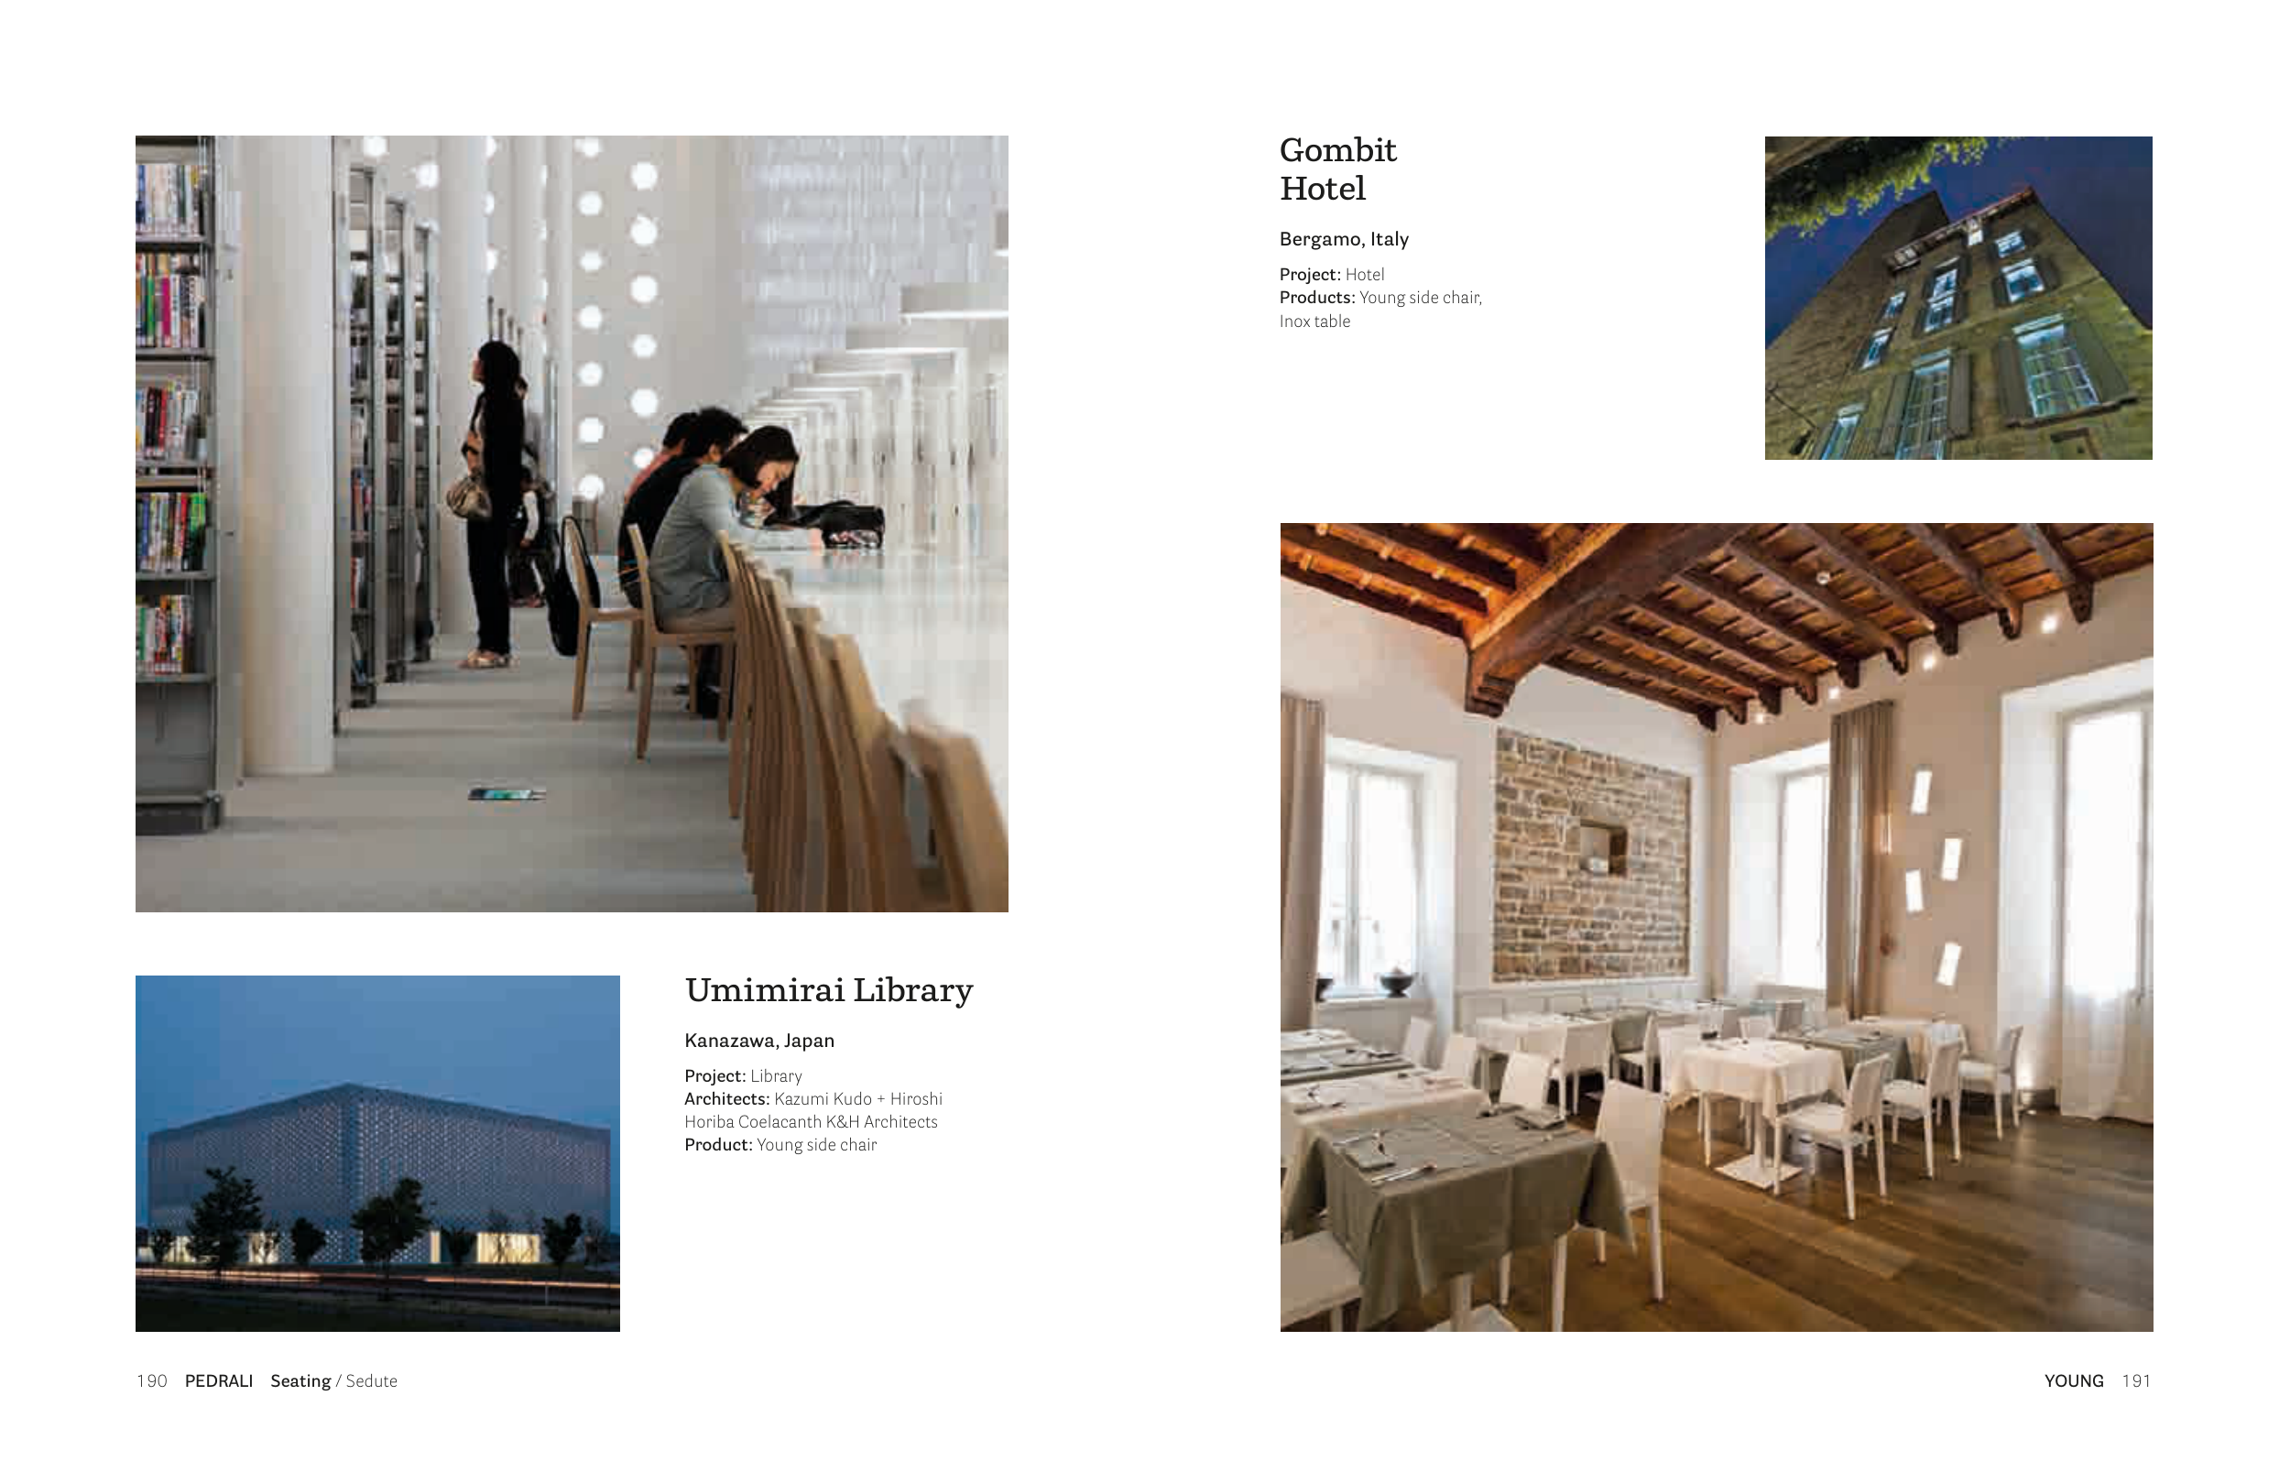Click the Umimirai Library interior photo

point(572,524)
